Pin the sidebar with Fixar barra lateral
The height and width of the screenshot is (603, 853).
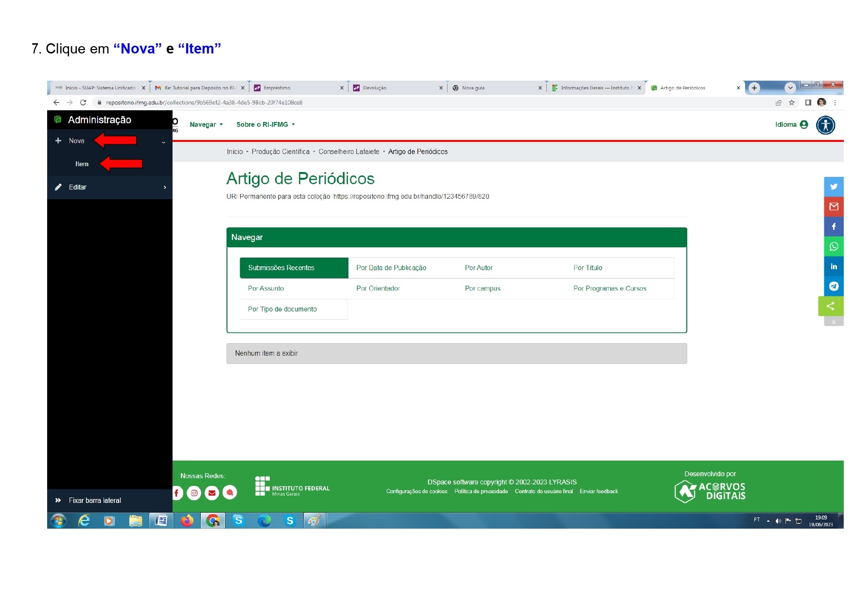[x=94, y=500]
